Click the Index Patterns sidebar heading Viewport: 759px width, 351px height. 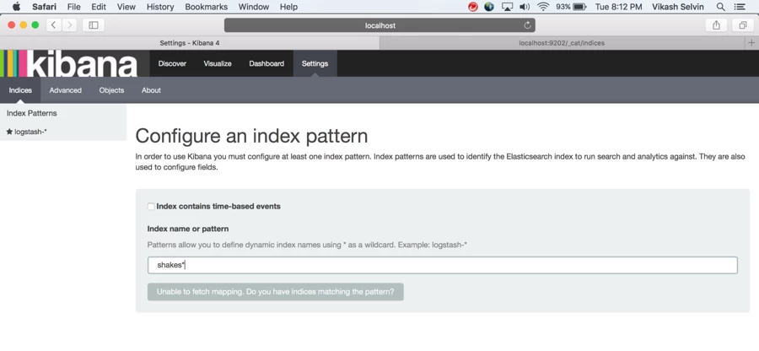click(31, 113)
